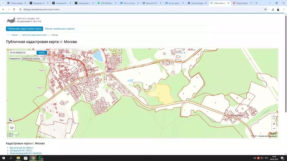View site information icon in address bar

click(x=20, y=9)
